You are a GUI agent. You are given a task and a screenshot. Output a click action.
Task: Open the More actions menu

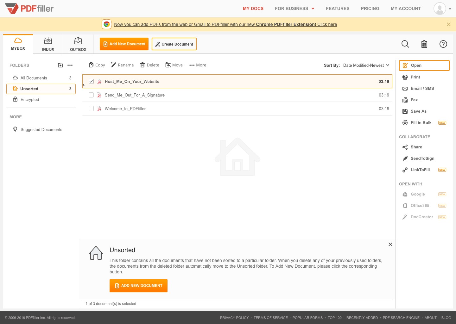click(198, 65)
